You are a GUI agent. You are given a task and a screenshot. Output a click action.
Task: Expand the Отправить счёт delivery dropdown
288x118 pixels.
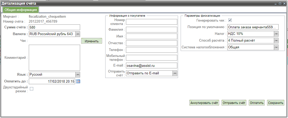click(x=175, y=73)
